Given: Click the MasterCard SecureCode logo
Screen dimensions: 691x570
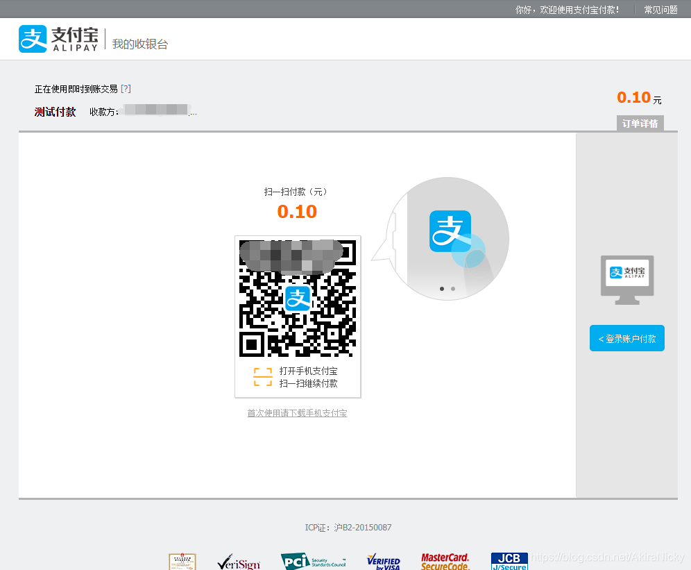Looking at the screenshot, I should [x=445, y=561].
